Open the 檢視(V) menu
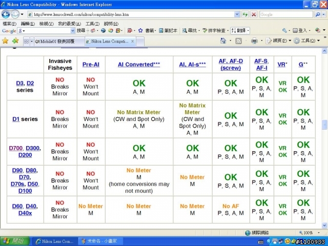 coord(47,24)
